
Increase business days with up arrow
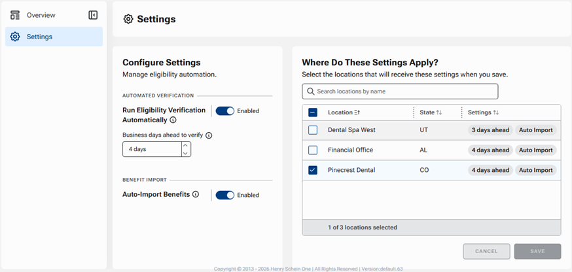(x=185, y=145)
